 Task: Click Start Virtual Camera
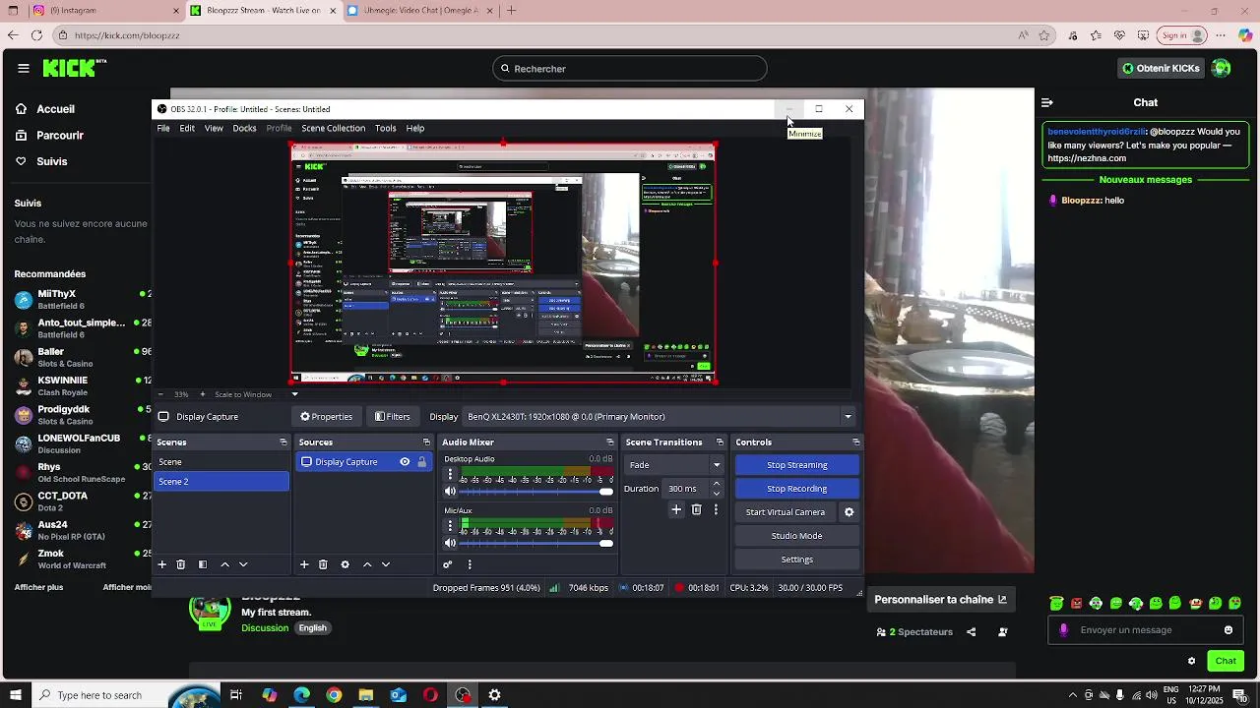point(786,512)
